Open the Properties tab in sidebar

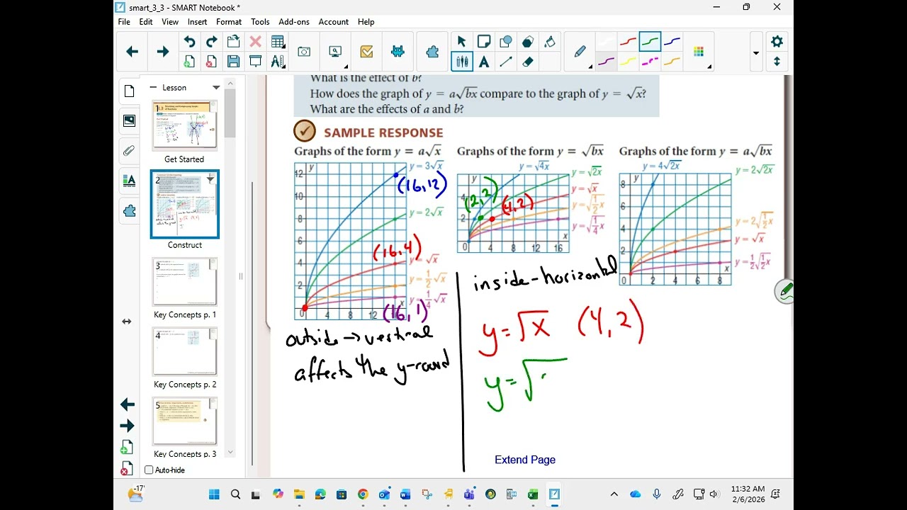point(129,181)
